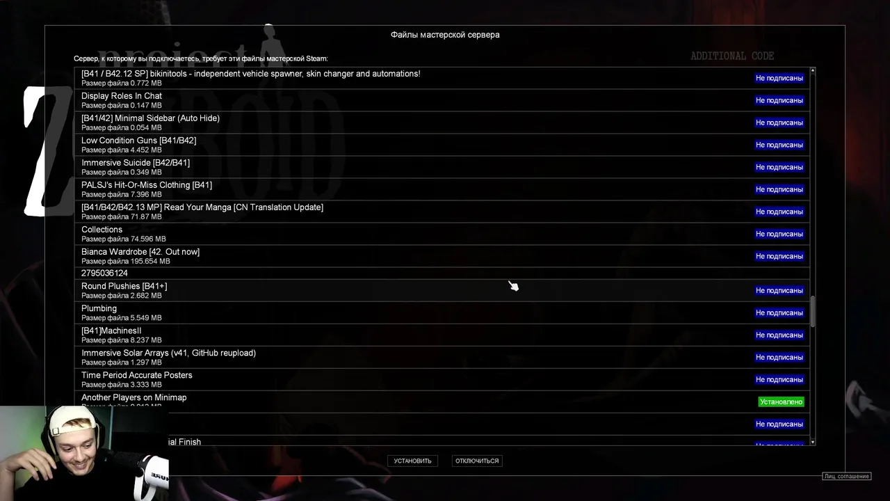
Task: Click scrollbar down arrow at list bottom
Action: 812,441
